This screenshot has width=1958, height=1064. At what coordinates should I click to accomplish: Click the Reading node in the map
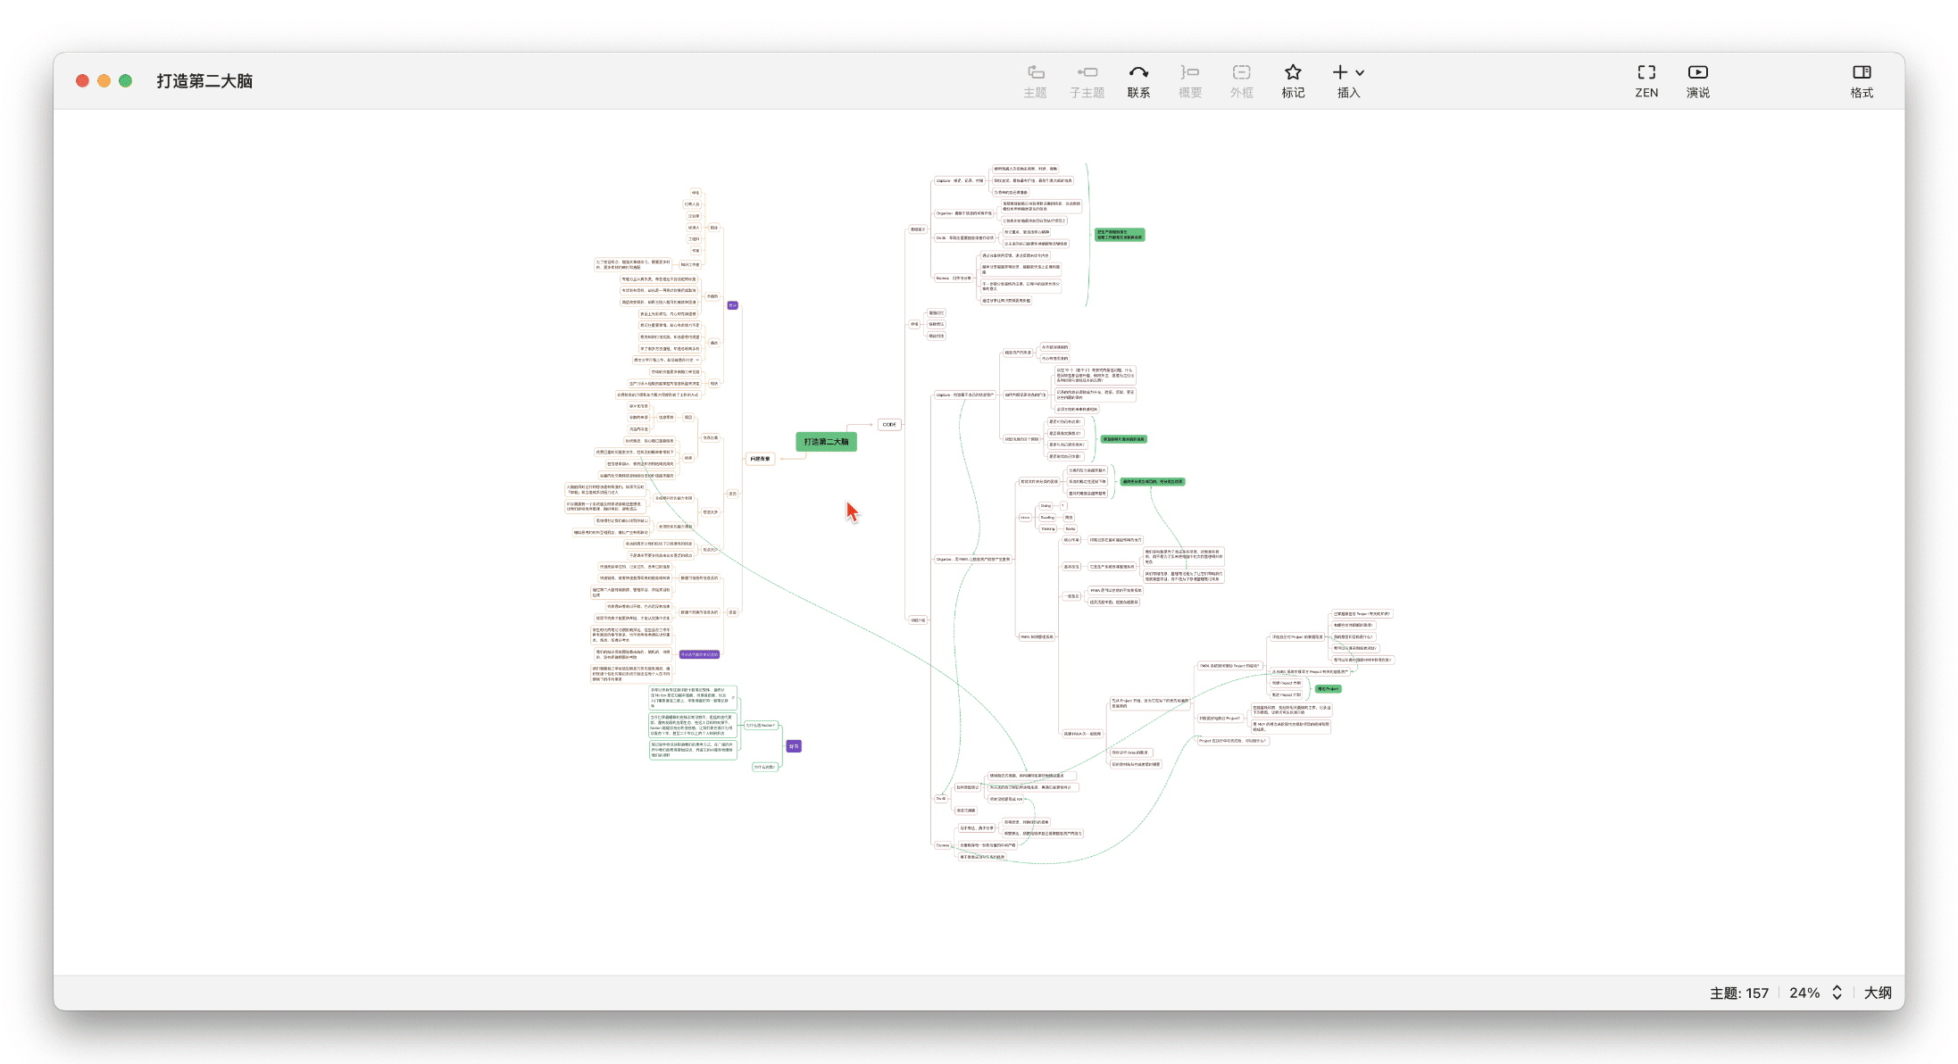point(1047,518)
